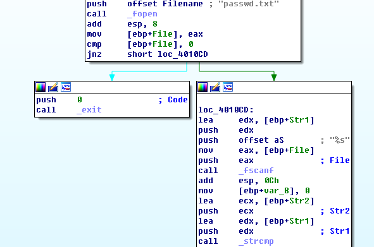Click the color palette icon in loc_4010CD block
The width and height of the screenshot is (374, 247).
203,87
